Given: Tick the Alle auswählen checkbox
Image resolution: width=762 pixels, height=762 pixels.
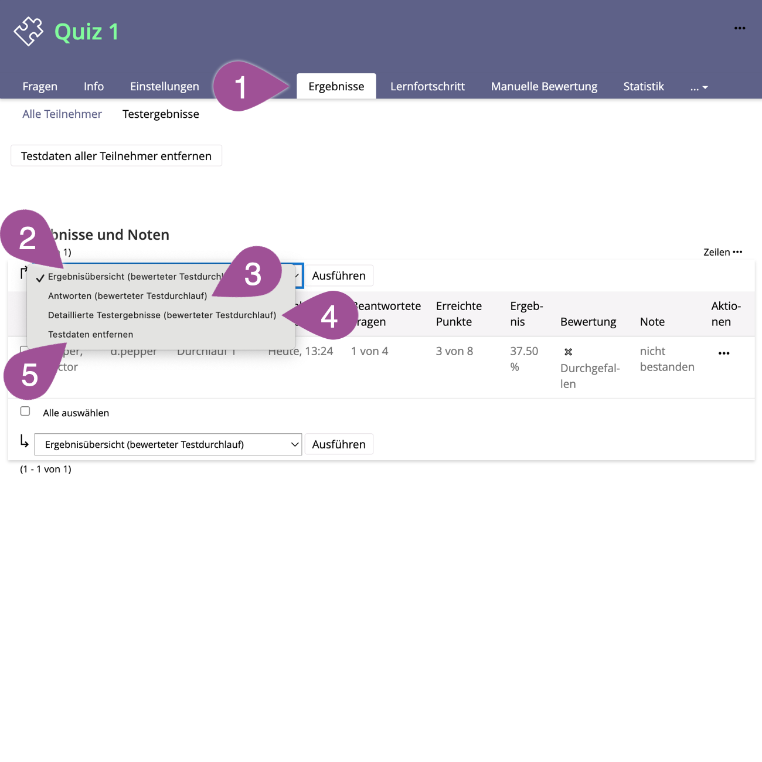Looking at the screenshot, I should pyautogui.click(x=25, y=411).
